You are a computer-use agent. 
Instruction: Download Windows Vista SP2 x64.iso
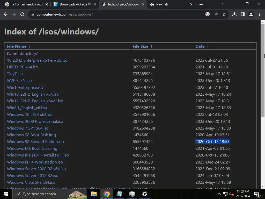tap(31, 182)
